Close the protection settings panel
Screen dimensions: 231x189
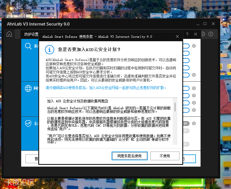click(196, 34)
